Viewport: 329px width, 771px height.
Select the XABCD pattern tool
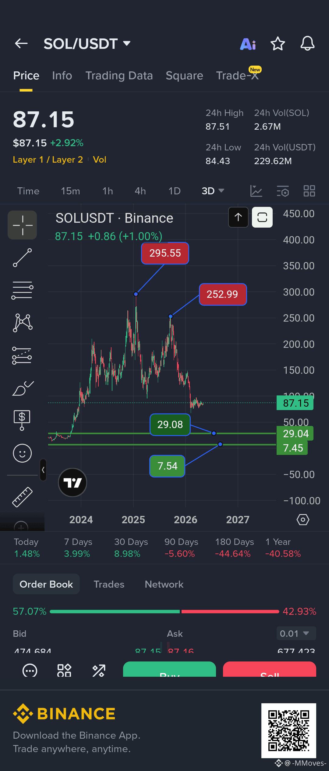click(23, 323)
